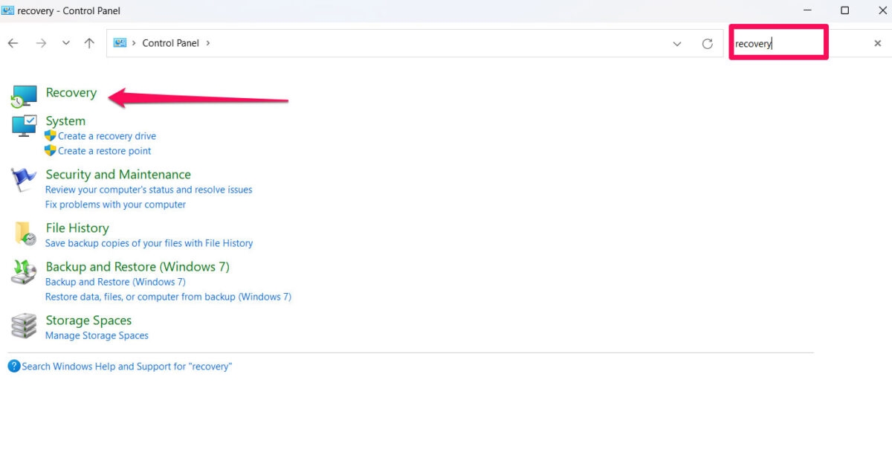Click the refresh button in the address bar
The width and height of the screenshot is (892, 464).
pos(707,43)
